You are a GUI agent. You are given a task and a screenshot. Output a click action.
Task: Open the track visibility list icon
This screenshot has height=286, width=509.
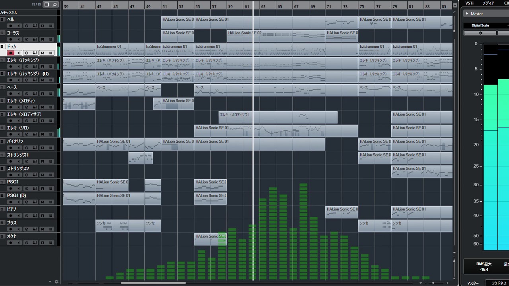click(x=47, y=4)
